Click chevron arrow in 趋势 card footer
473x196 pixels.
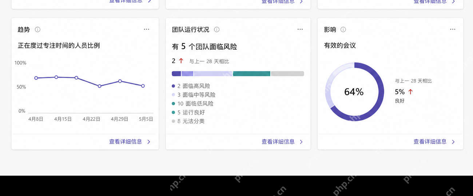(x=149, y=142)
